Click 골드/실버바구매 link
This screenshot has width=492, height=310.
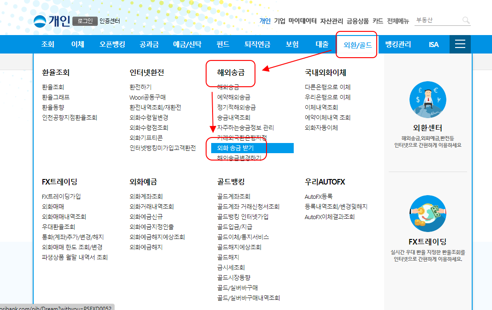pyautogui.click(x=237, y=288)
